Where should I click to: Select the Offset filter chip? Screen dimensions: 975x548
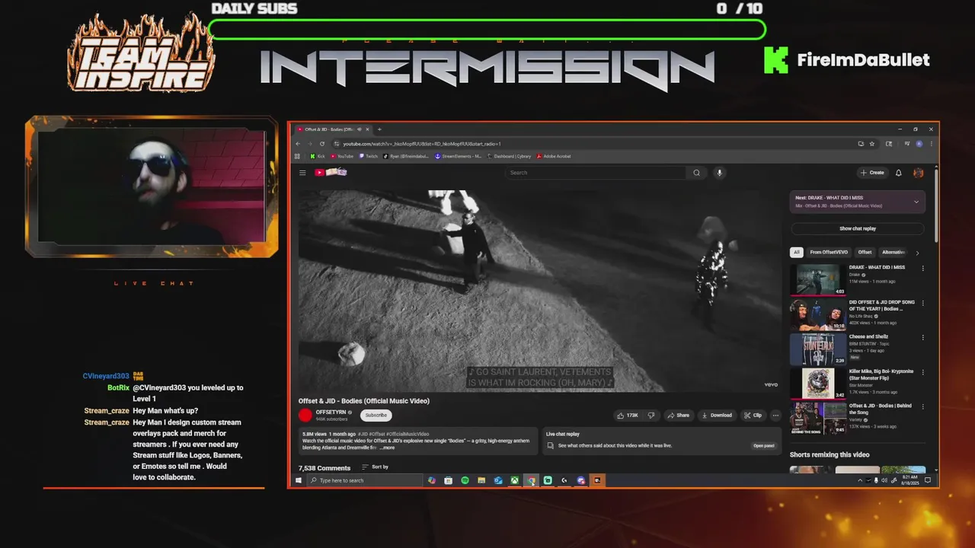point(865,252)
